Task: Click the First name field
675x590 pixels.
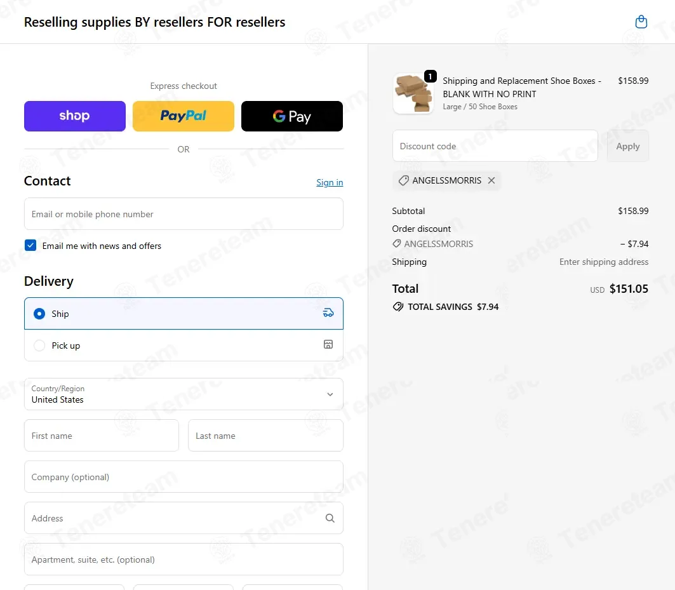Action: pyautogui.click(x=102, y=436)
